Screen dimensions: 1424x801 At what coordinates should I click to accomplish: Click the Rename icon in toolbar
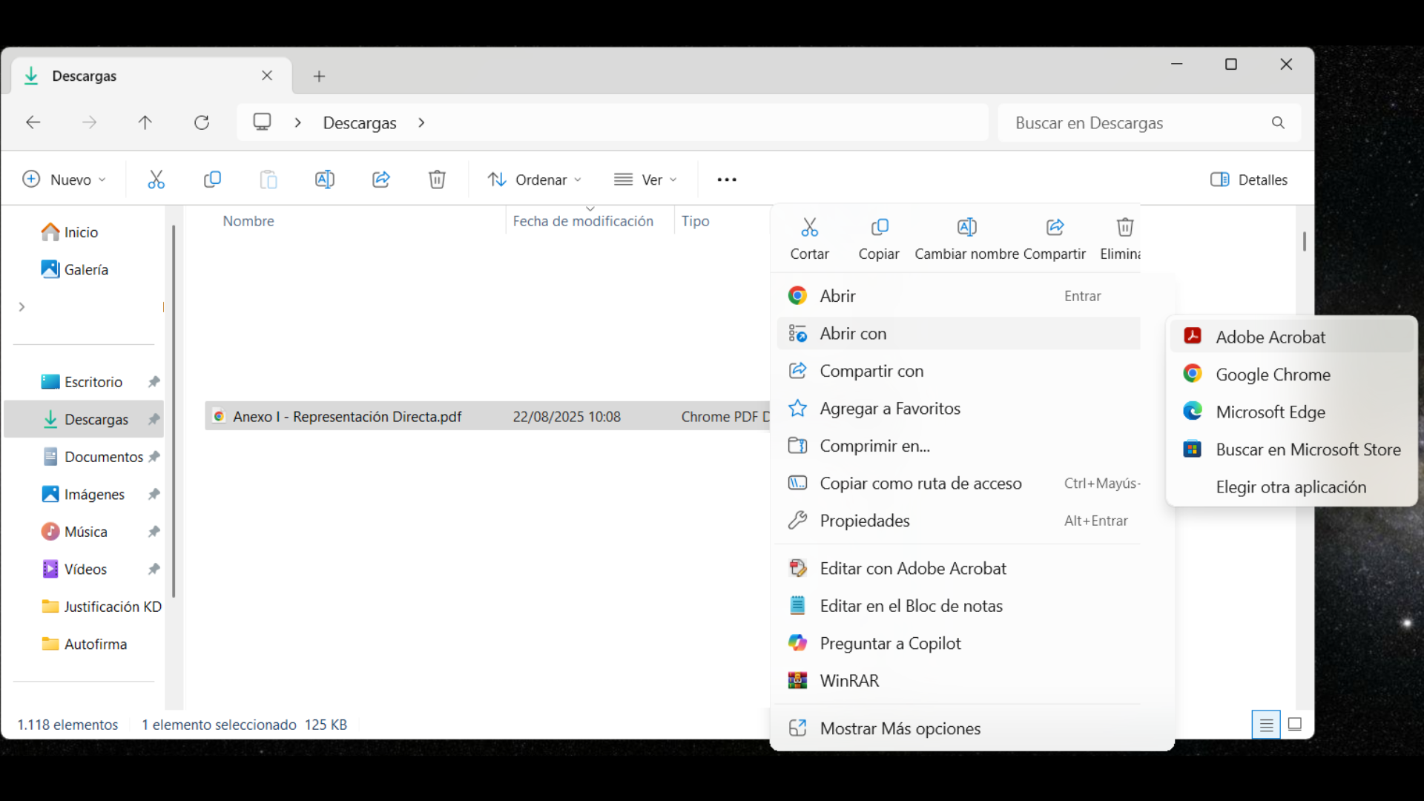(324, 179)
